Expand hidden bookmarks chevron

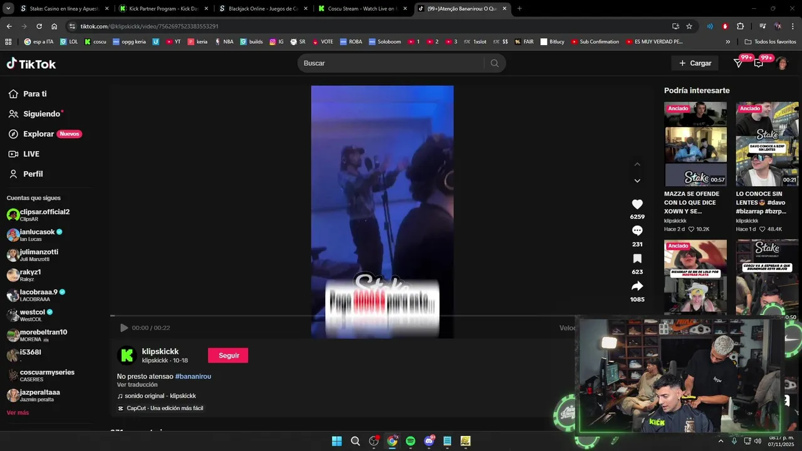(x=727, y=41)
